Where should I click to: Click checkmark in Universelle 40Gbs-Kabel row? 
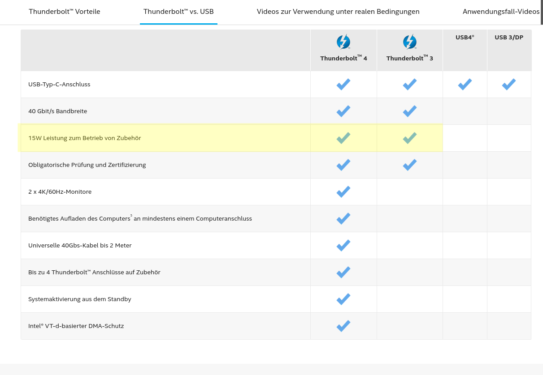point(343,245)
